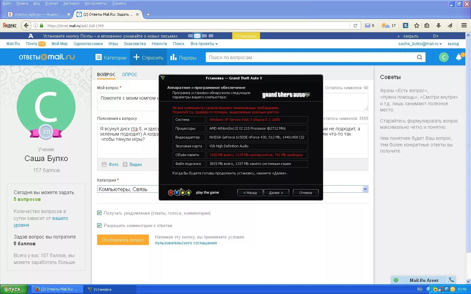The width and height of the screenshot is (471, 294).
Task: Open the Почта link with 838 badge
Action: click(35, 44)
